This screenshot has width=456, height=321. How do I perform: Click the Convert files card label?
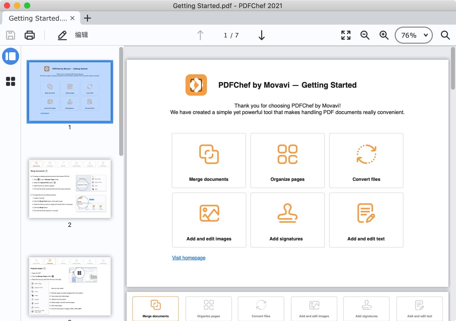coord(366,179)
